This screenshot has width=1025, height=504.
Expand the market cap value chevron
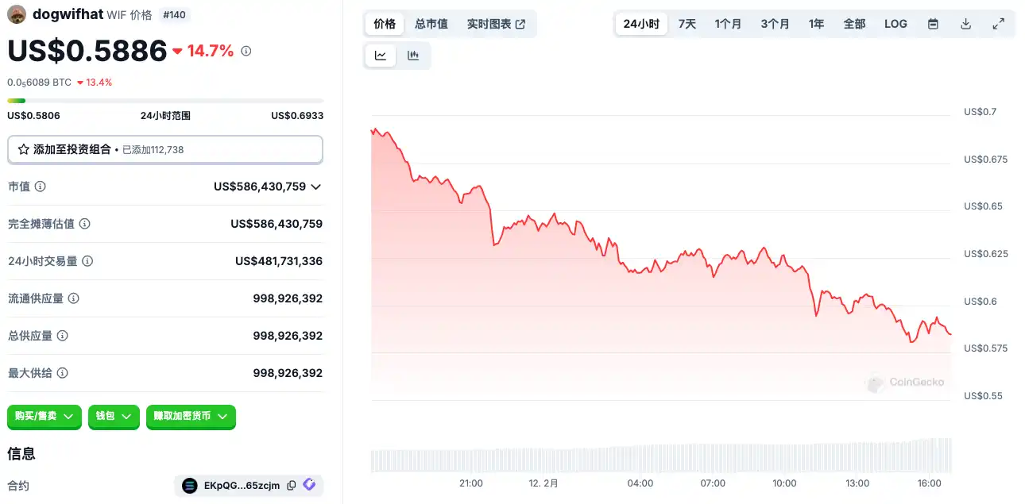[315, 187]
